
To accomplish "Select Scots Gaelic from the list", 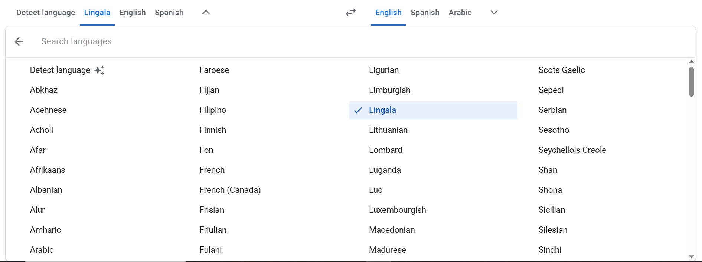I will click(x=561, y=70).
